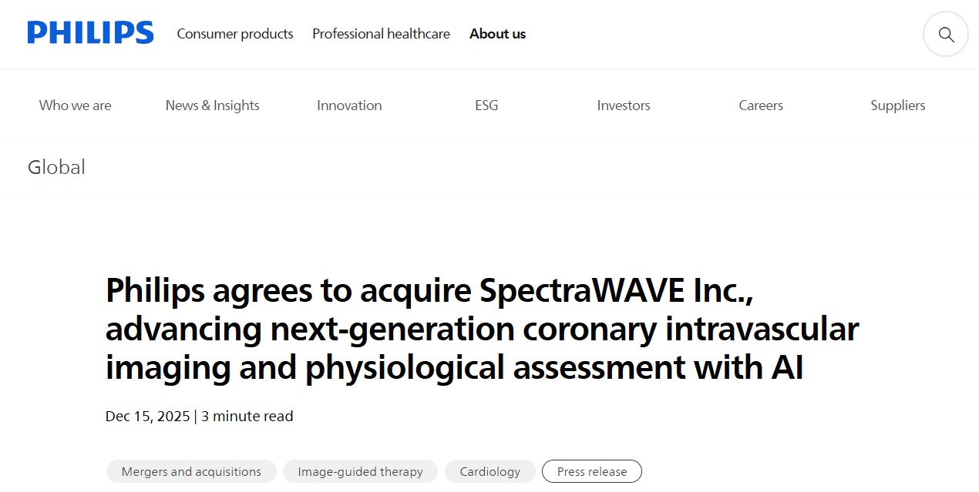Switch to News & Insights section
Screen dimensions: 979x492
point(212,105)
